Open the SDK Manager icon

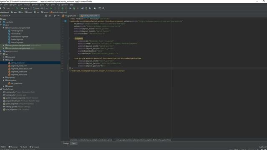coord(90,8)
